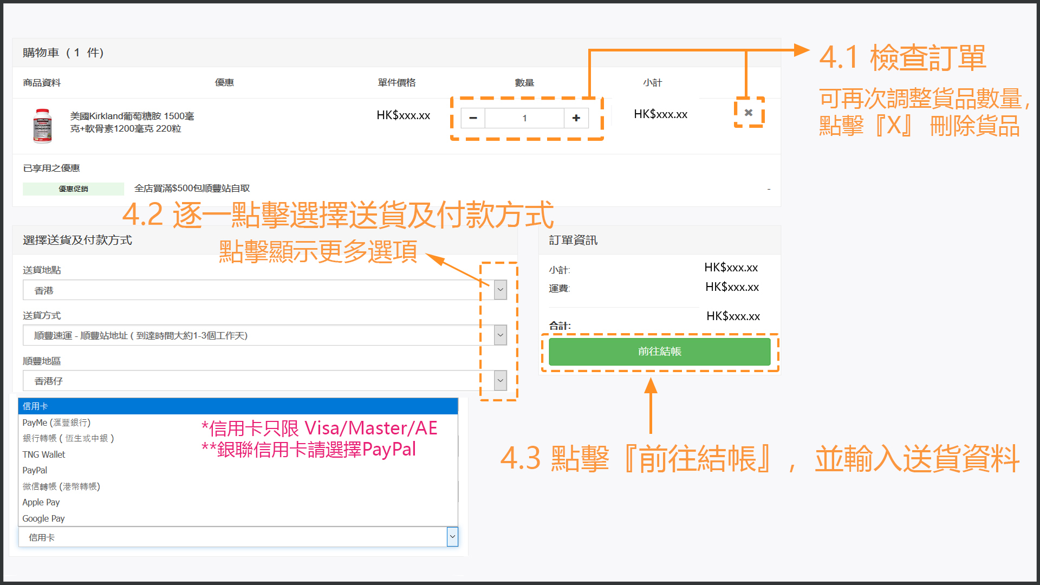Choose TNG Wallet payment option
The width and height of the screenshot is (1040, 585).
tap(44, 454)
